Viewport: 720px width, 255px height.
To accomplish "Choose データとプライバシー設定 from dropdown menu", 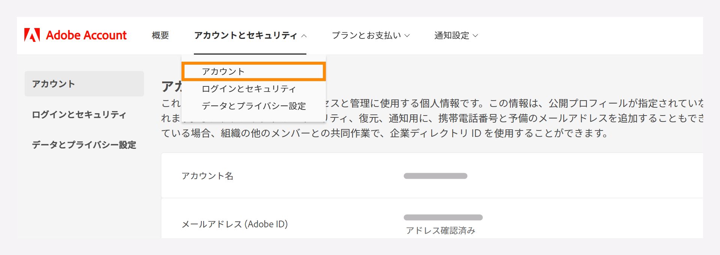I will pos(253,106).
